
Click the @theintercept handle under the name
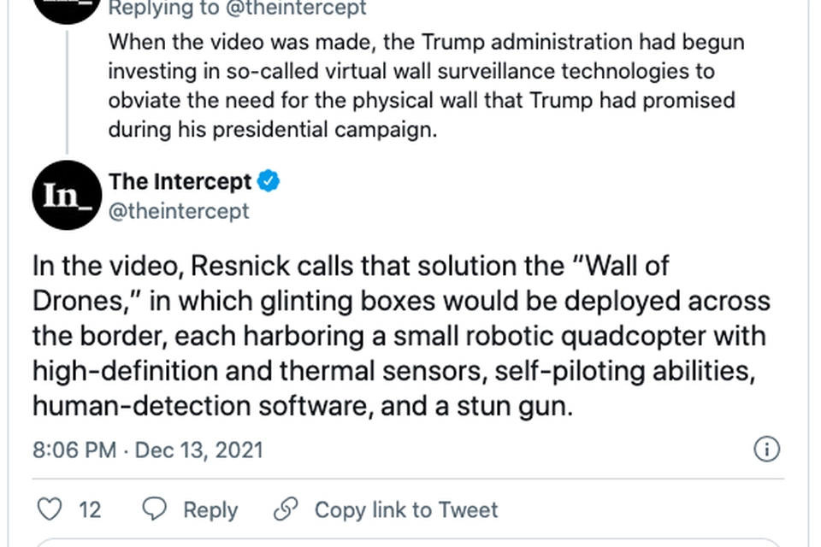coord(179,211)
